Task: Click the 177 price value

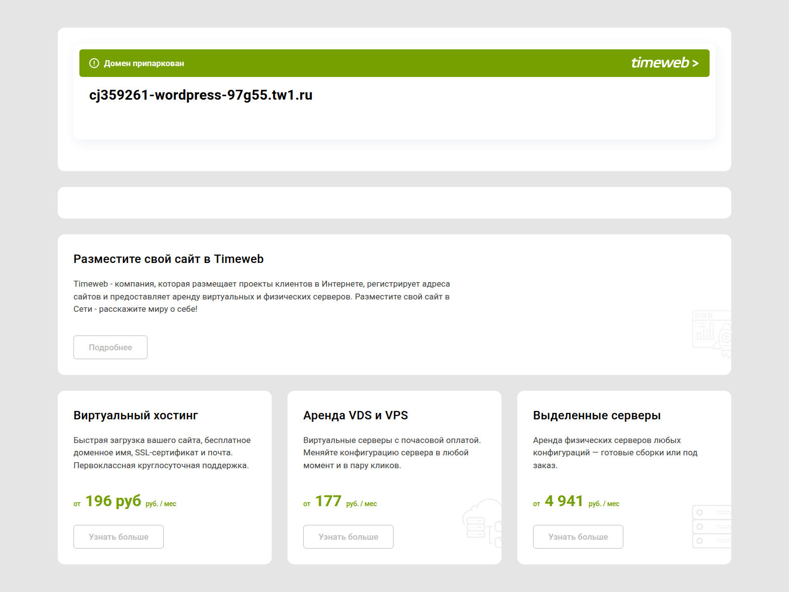Action: click(328, 501)
